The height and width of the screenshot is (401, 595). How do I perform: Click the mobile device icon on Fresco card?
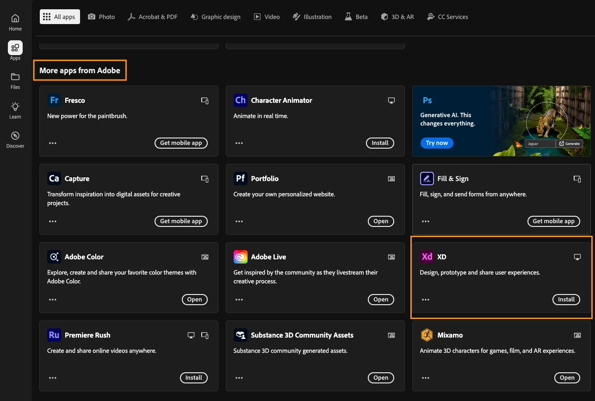[205, 100]
